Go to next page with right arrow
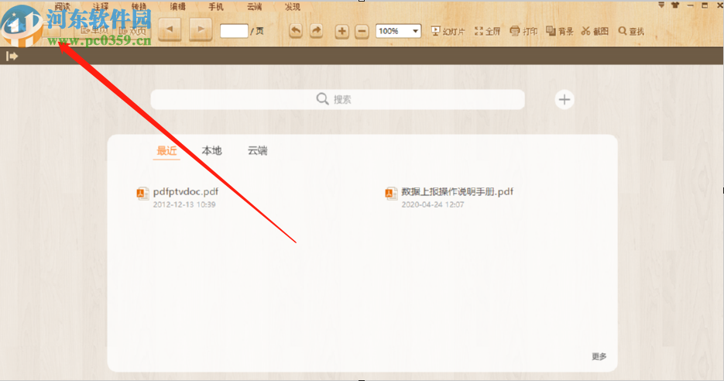The image size is (724, 381). coord(201,29)
